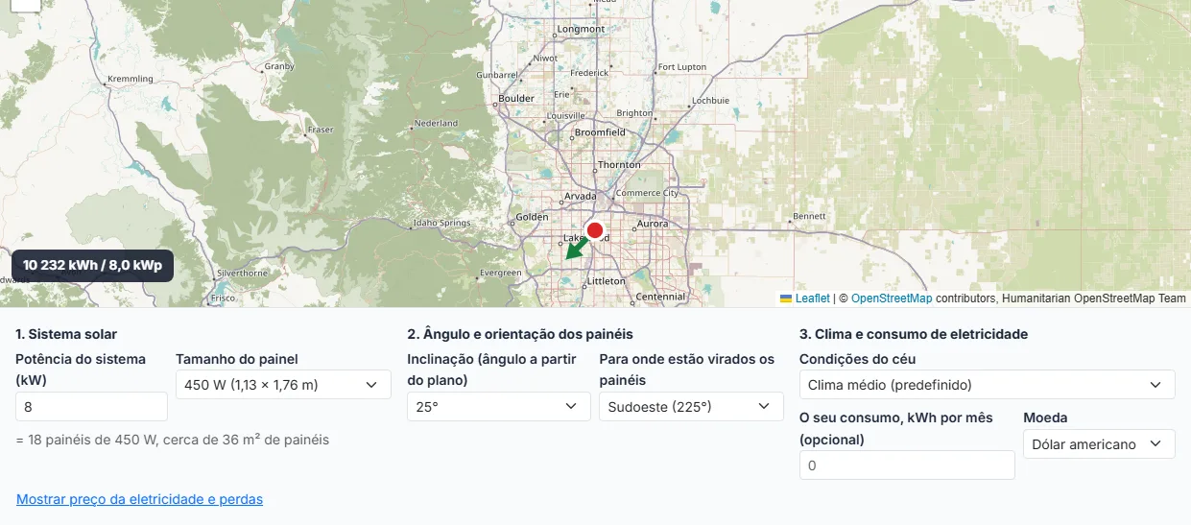The width and height of the screenshot is (1191, 525).
Task: Click the Arvada label on the map
Action: point(581,196)
